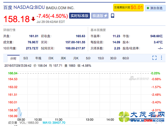Viewport: 168px width, 126px height.
Task: Select the 15分 chart tab
Action: tap(101, 58)
